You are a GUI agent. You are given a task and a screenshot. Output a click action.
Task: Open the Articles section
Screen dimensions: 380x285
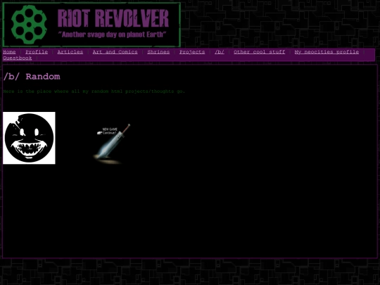coord(70,52)
